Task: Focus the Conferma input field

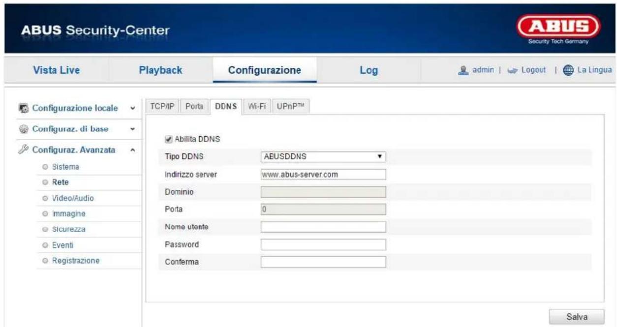Action: (323, 262)
